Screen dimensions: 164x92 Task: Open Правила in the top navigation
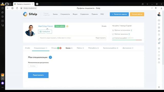[95, 14]
